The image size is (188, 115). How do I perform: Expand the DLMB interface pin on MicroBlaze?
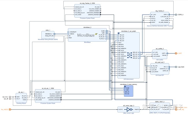pos(106,31)
